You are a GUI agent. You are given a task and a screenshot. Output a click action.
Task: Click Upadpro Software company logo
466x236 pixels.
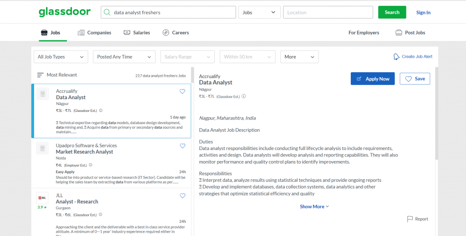click(42, 148)
